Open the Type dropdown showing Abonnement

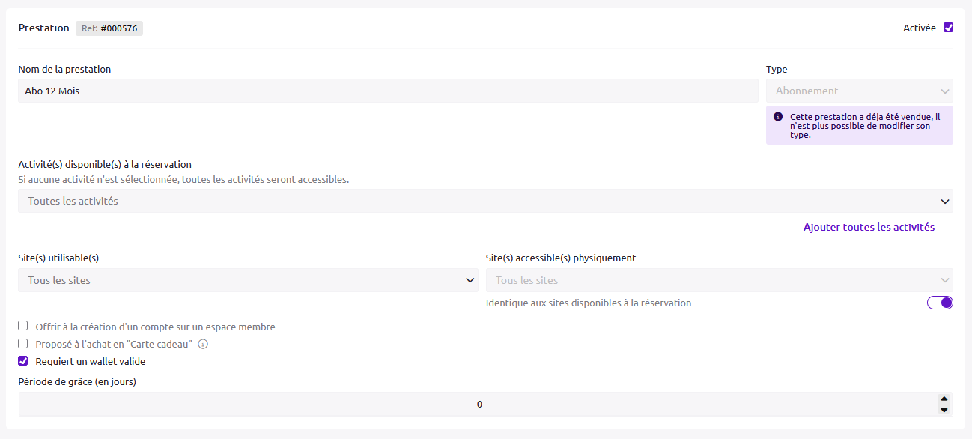859,91
